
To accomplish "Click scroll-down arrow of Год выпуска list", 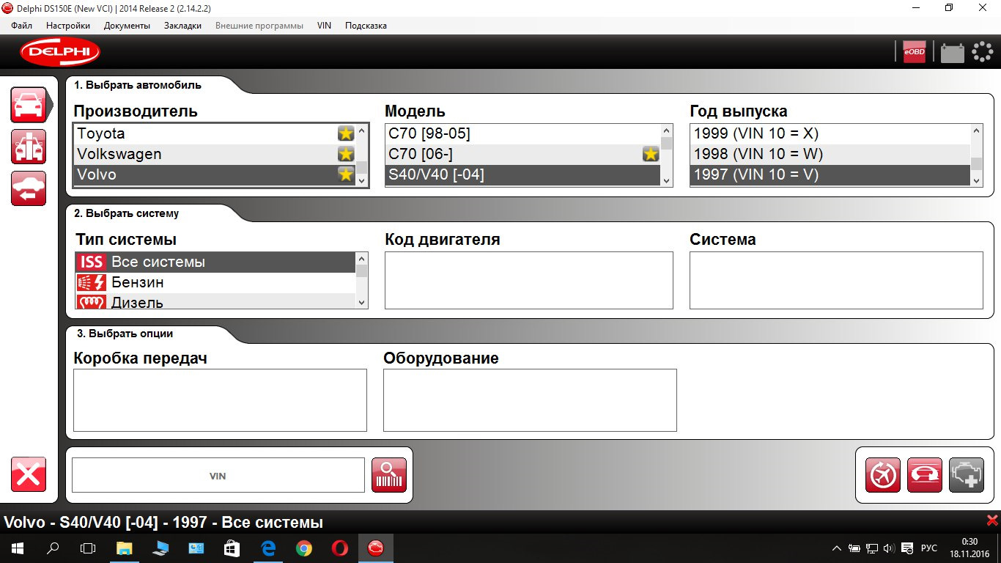I will click(x=977, y=180).
